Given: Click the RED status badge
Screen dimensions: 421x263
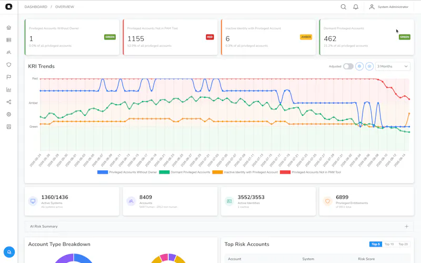Looking at the screenshot, I should [210, 37].
